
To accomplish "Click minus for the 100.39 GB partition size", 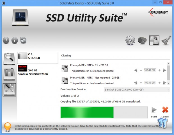I will click(x=141, y=83).
